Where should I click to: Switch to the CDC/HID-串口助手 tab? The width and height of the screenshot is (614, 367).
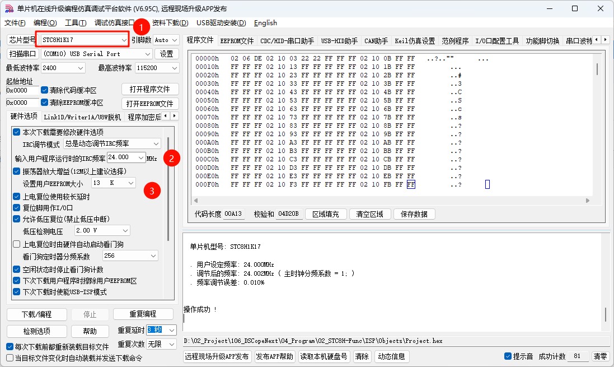click(287, 41)
